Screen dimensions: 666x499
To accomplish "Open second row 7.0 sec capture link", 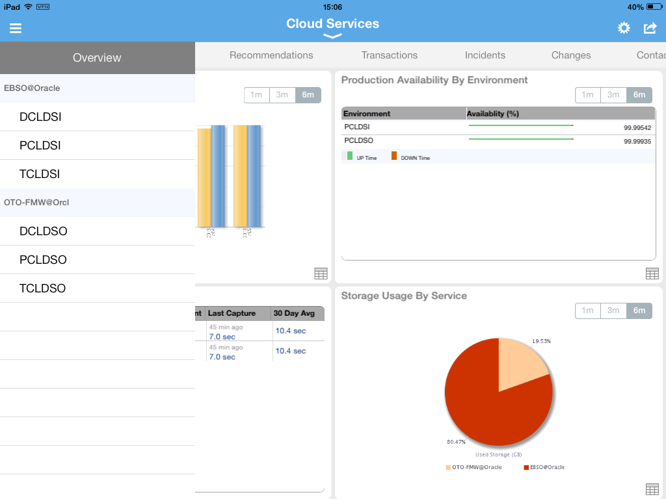I will coord(222,357).
